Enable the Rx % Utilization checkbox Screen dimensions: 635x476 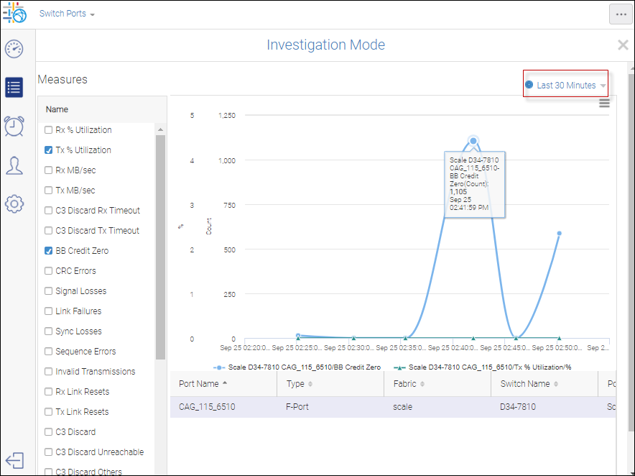(x=49, y=129)
